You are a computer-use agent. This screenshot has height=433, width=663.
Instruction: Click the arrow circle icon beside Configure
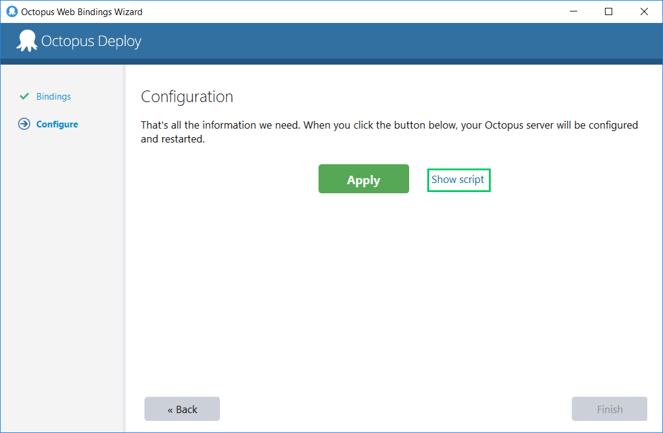click(x=24, y=124)
